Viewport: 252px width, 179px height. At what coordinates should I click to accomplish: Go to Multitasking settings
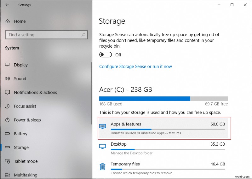pyautogui.click(x=26, y=175)
